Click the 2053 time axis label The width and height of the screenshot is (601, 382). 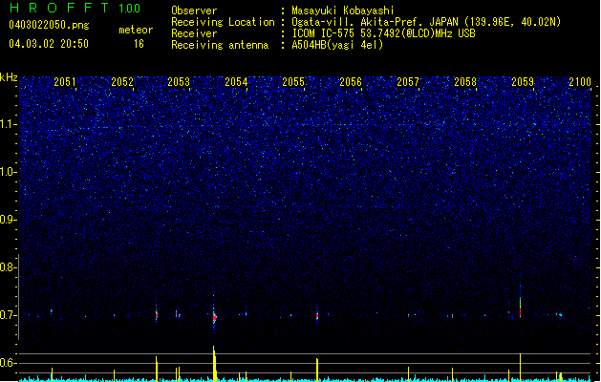pyautogui.click(x=179, y=81)
